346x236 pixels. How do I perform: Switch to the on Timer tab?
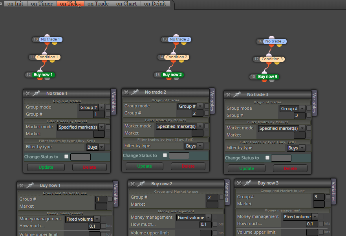42,4
